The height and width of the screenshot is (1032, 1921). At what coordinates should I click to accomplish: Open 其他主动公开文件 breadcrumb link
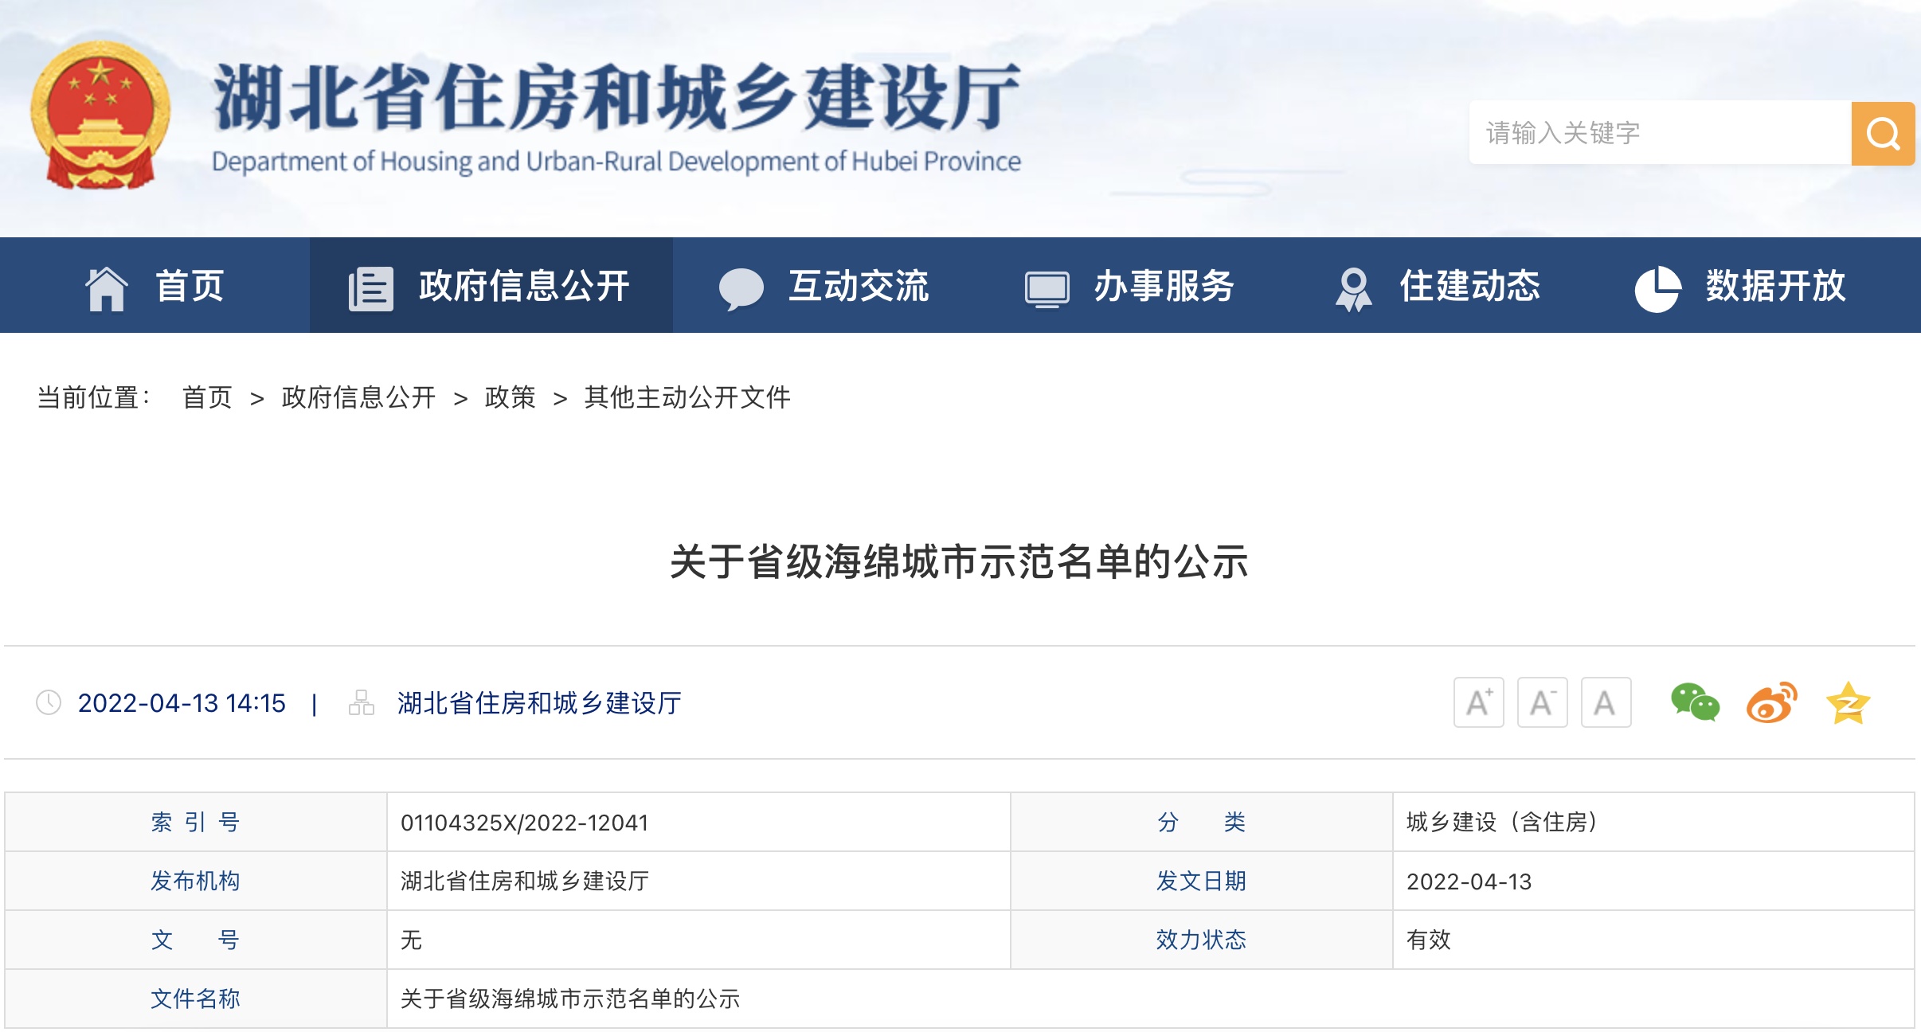point(687,397)
